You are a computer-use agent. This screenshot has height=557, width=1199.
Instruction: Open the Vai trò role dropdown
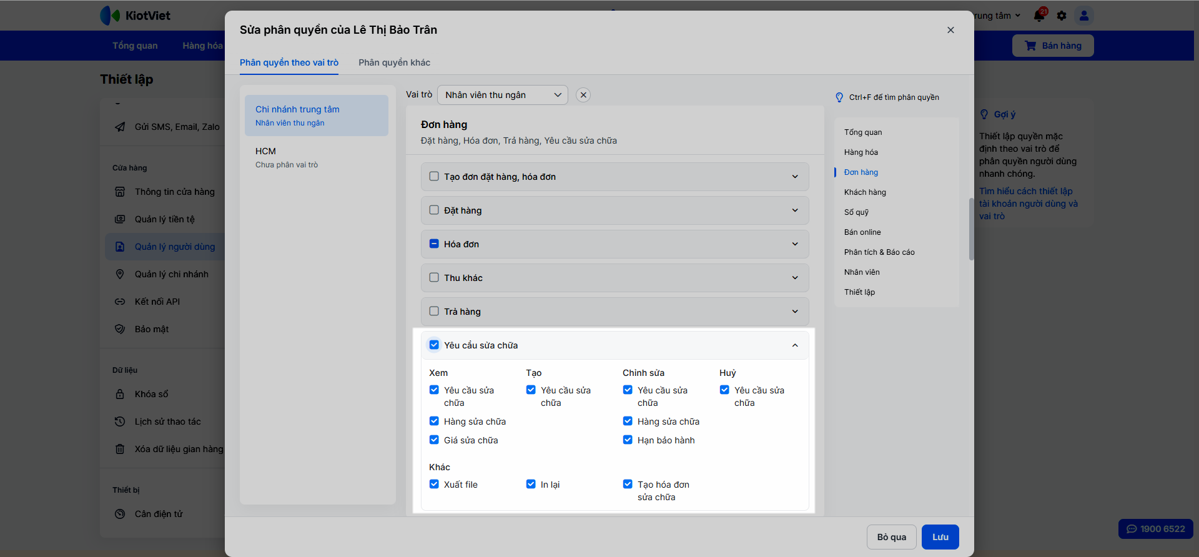[503, 95]
